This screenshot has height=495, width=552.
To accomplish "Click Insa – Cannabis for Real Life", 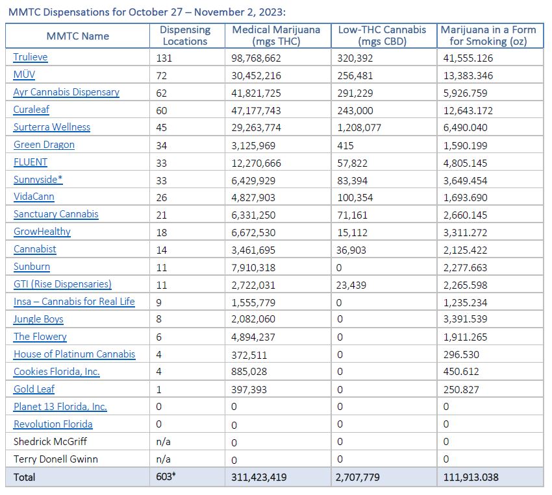I will pyautogui.click(x=74, y=302).
